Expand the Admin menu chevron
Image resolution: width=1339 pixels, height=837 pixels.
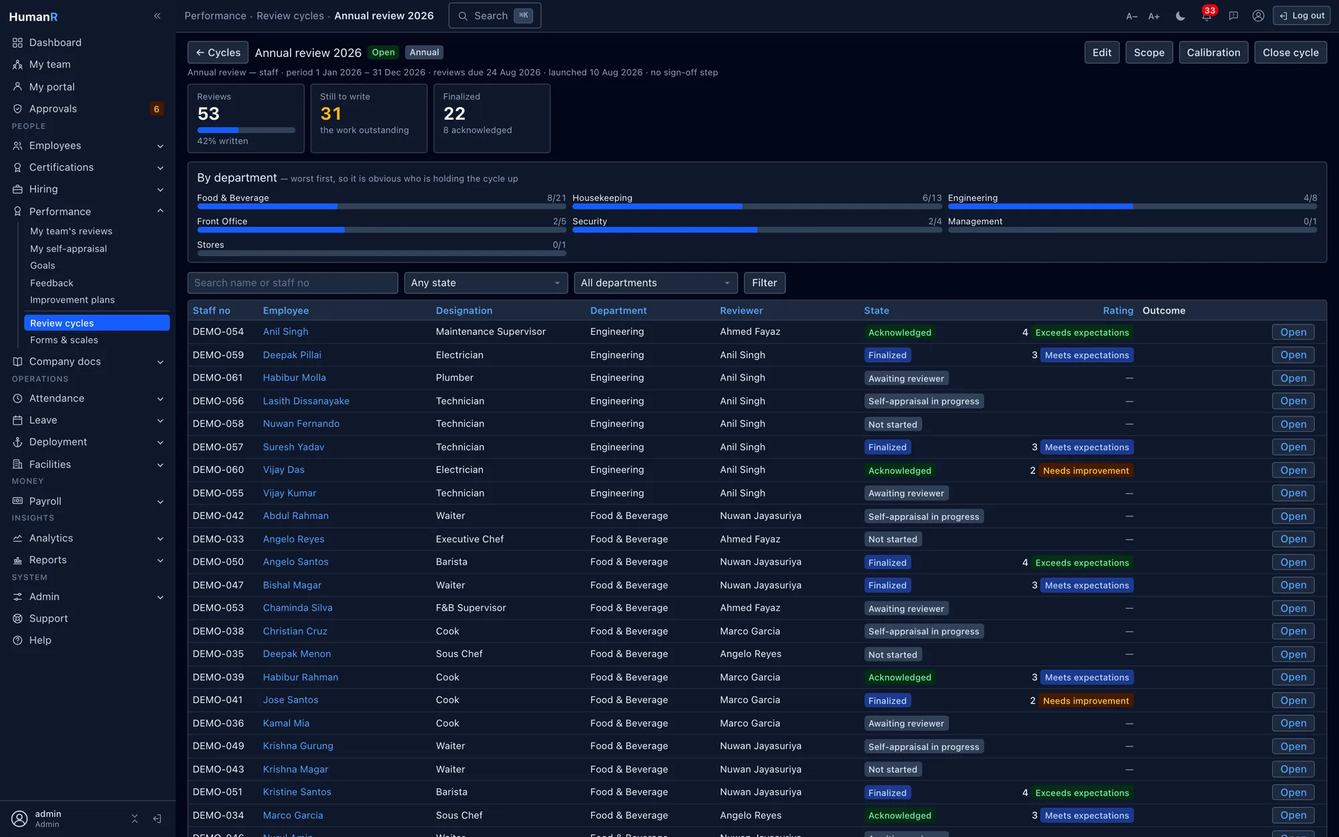(x=160, y=597)
